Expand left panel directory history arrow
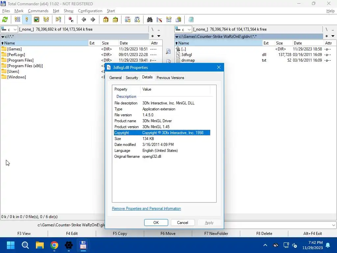The height and width of the screenshot is (253, 337). pyautogui.click(x=159, y=36)
